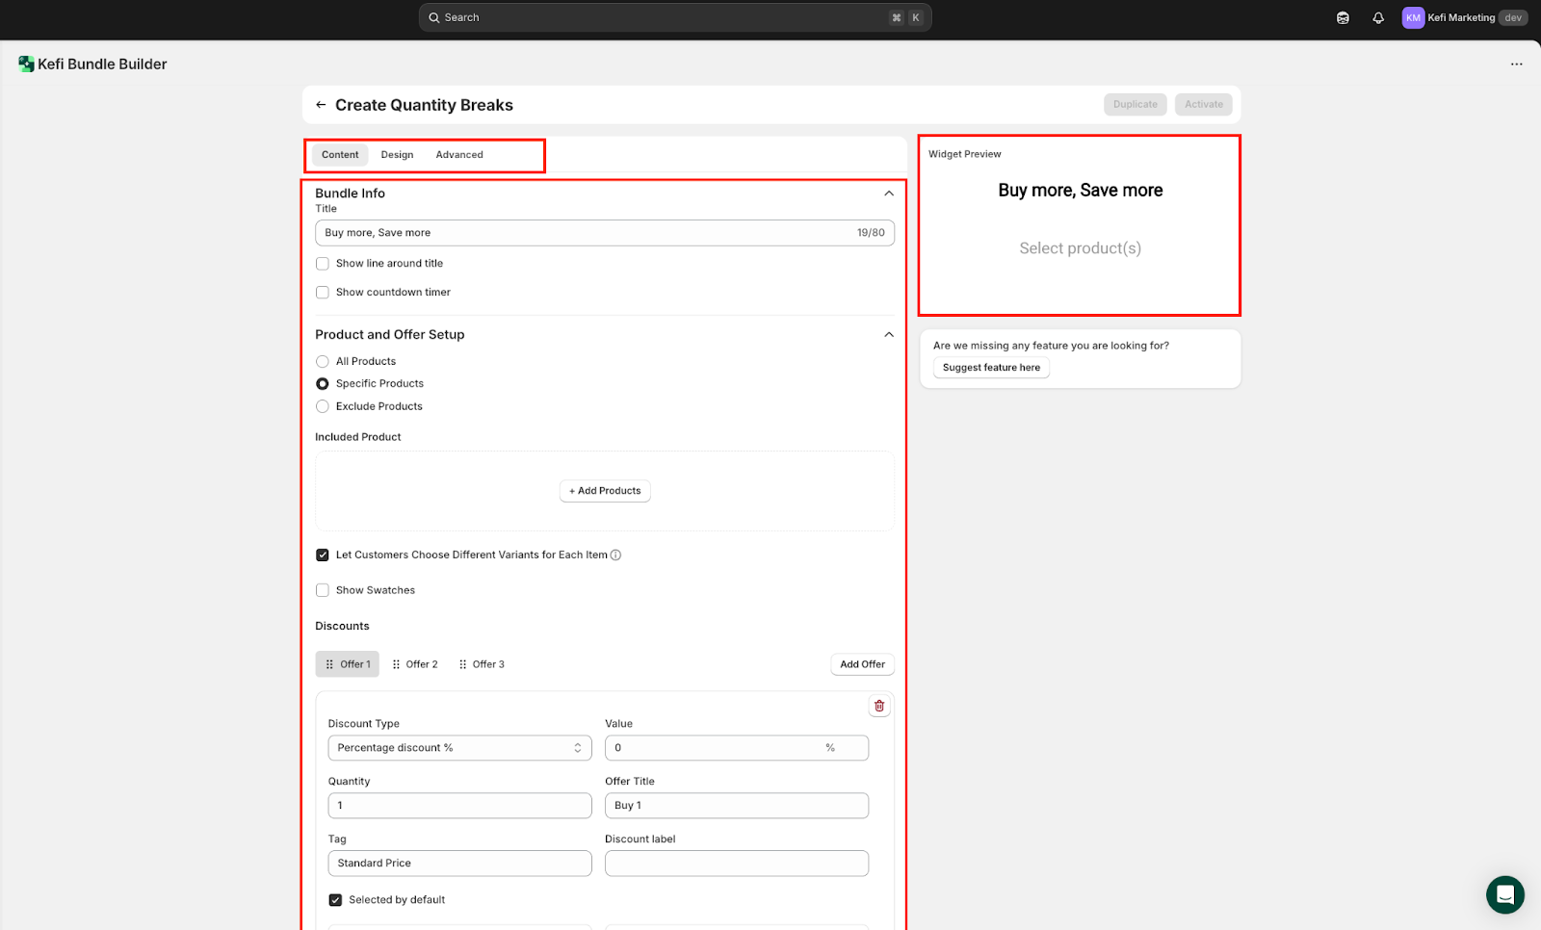Delete Offer 1 with the trash icon
Screen dimensions: 1541x930
(x=878, y=707)
